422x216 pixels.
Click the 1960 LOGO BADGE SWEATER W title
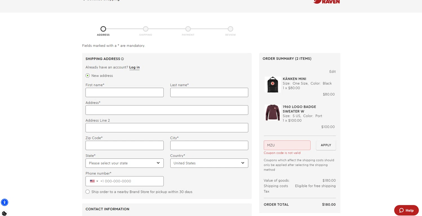pyautogui.click(x=299, y=109)
